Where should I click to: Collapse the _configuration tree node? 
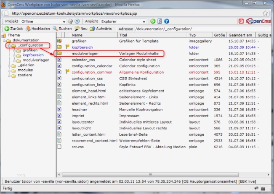click(x=9, y=45)
